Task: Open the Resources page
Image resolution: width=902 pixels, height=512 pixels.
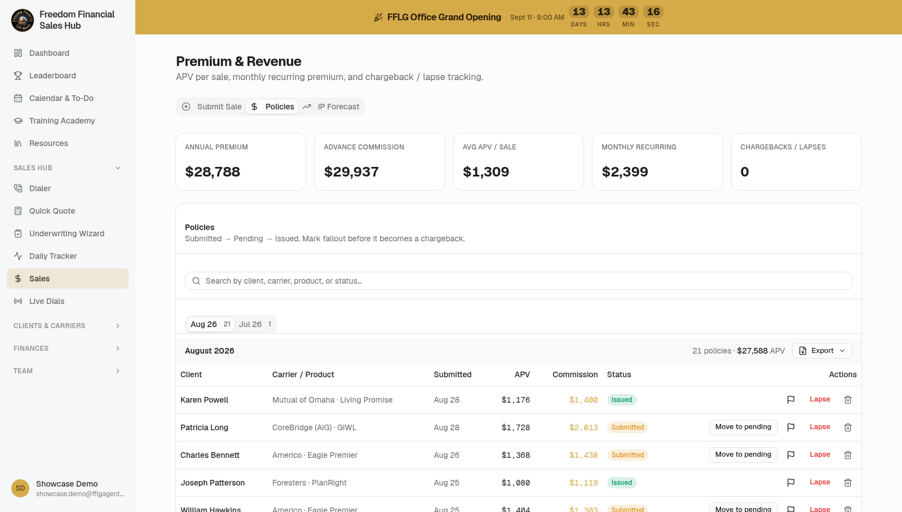Action: coord(68,143)
